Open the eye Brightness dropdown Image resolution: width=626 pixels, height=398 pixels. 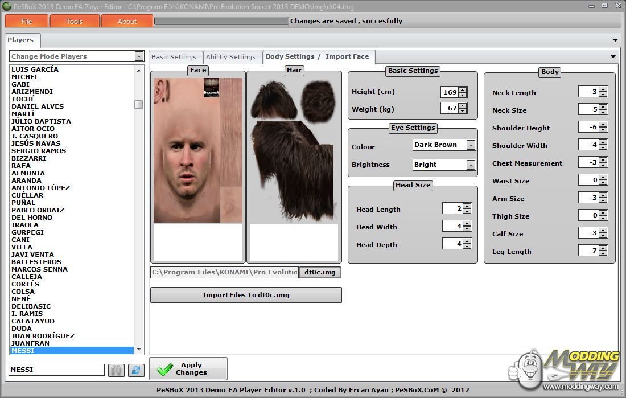[x=471, y=165]
